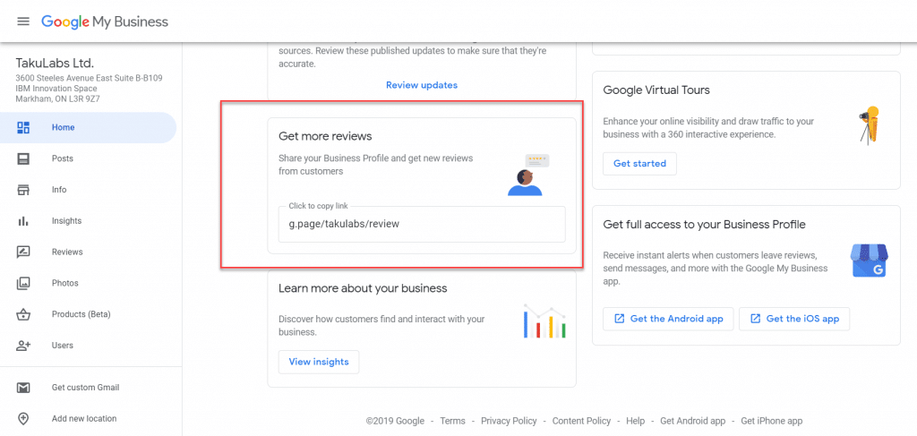Screen dimensions: 917x436
Task: Open the Products basket icon
Action: (22, 314)
